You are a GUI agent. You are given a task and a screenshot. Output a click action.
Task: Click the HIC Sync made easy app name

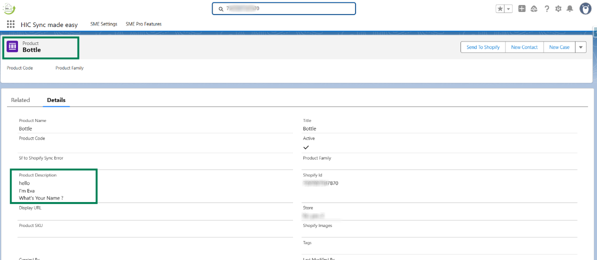[x=49, y=24]
